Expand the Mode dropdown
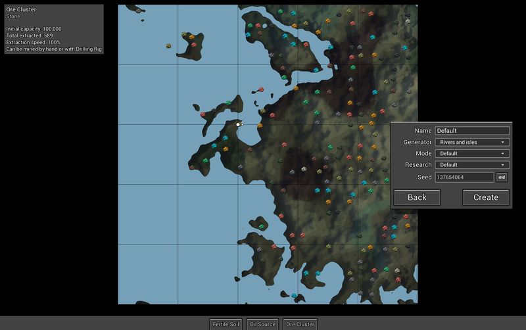 click(472, 153)
